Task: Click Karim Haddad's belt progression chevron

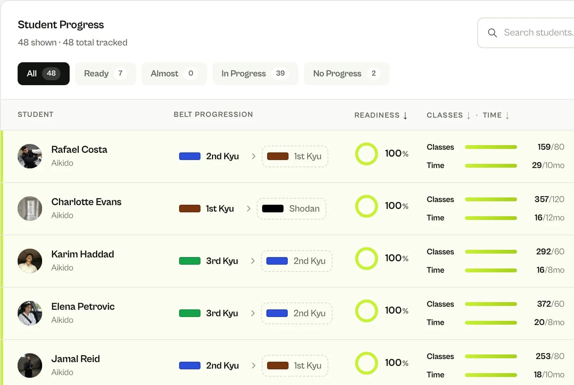Action: tap(253, 261)
